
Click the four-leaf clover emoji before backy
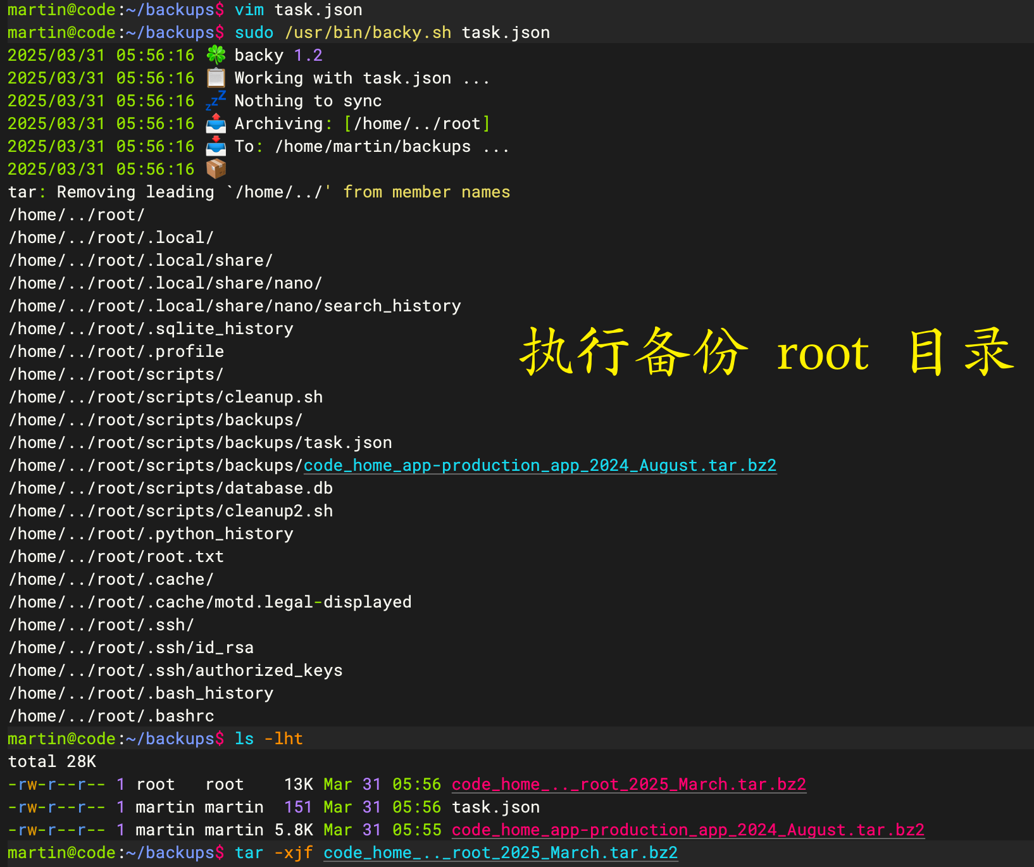pos(216,55)
